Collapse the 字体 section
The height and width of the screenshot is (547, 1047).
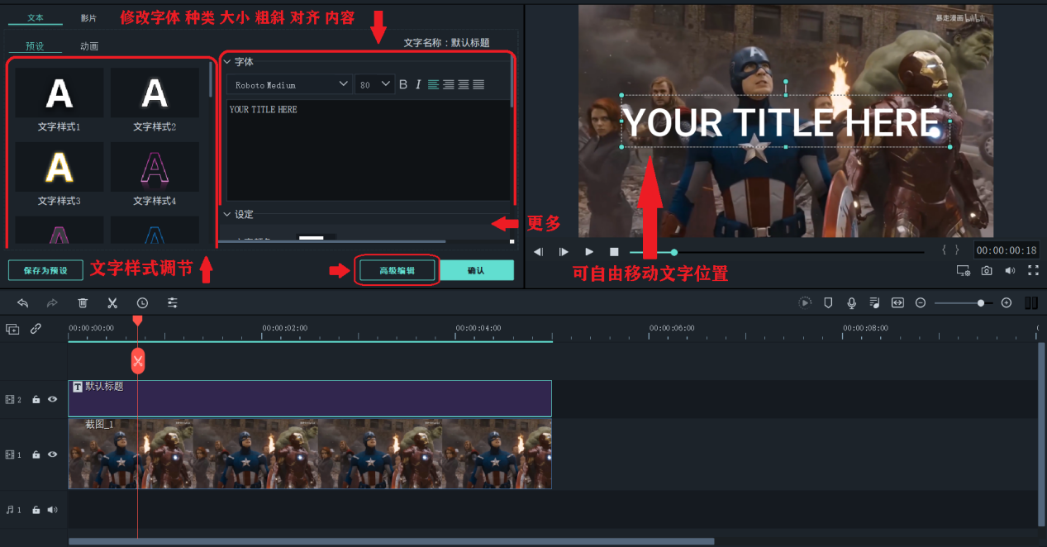228,62
